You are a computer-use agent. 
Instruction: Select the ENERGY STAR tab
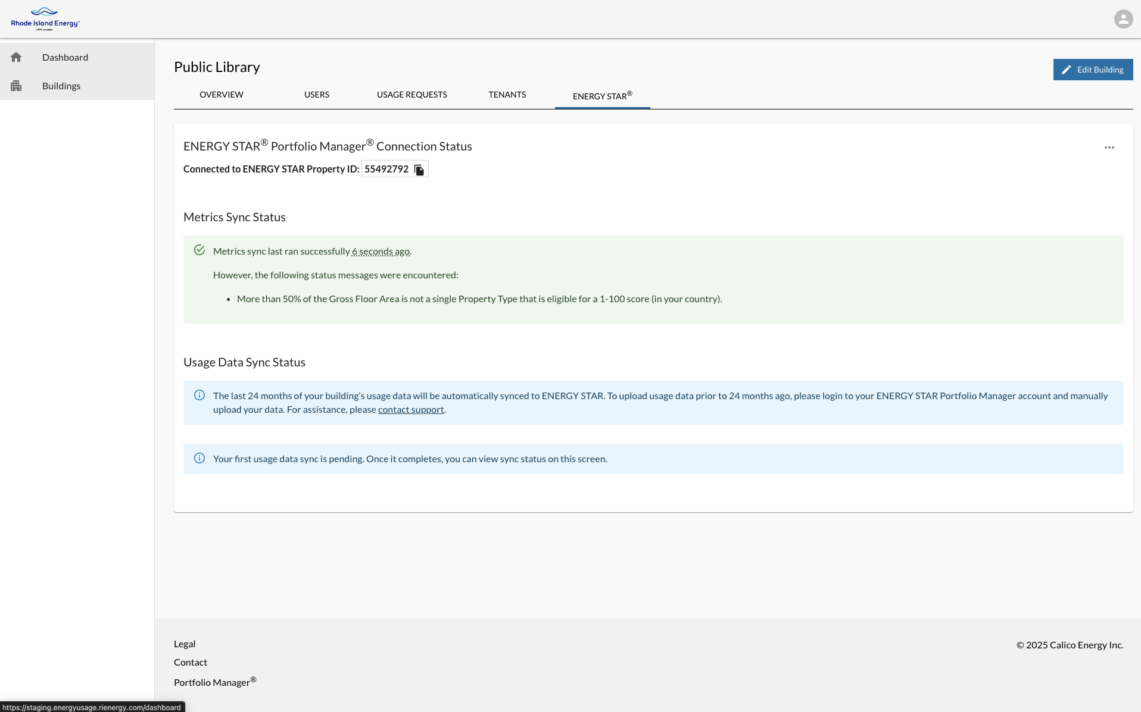[x=603, y=95]
